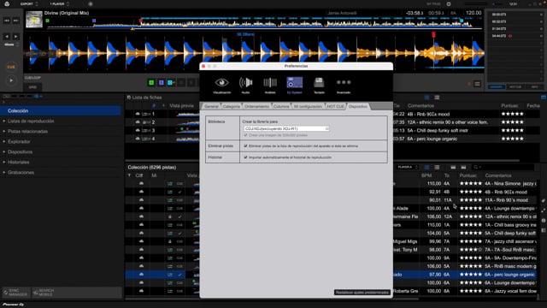The image size is (547, 308).
Task: Click the GRID button under CUE/LOOP
Action: [x=32, y=87]
